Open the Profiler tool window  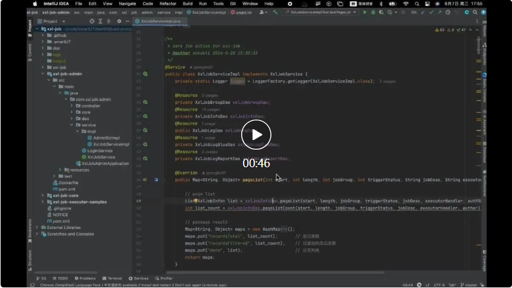pyautogui.click(x=166, y=278)
